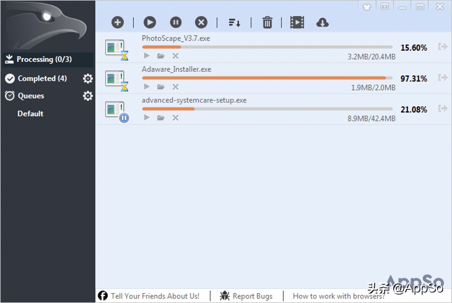The width and height of the screenshot is (452, 303).
Task: Add a new download with plus icon
Action: tap(118, 22)
